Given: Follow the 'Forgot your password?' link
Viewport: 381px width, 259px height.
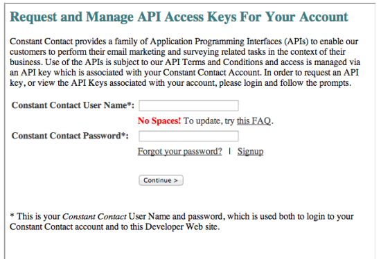Looking at the screenshot, I should point(180,152).
